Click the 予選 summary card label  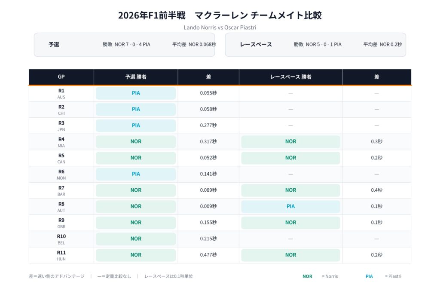[54, 45]
